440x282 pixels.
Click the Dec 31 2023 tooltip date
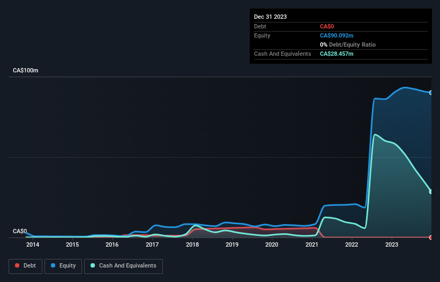(x=270, y=17)
